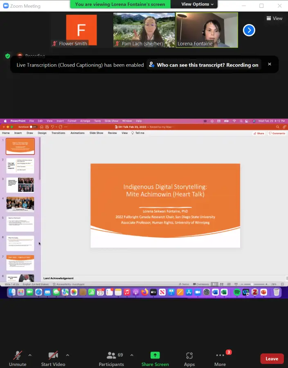Leave the meeting
288x368 pixels.
(272, 359)
